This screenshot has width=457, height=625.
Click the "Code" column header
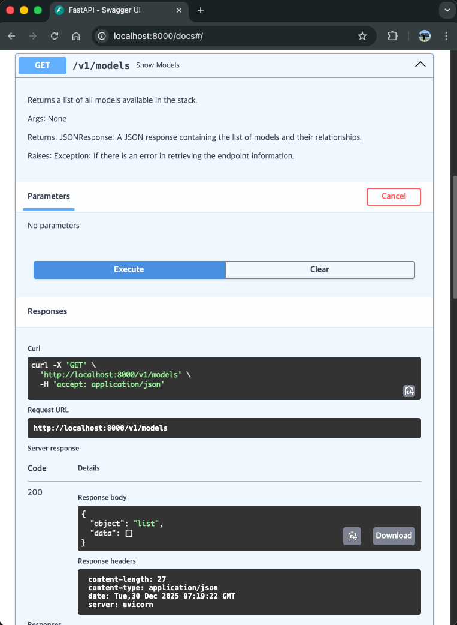click(37, 468)
